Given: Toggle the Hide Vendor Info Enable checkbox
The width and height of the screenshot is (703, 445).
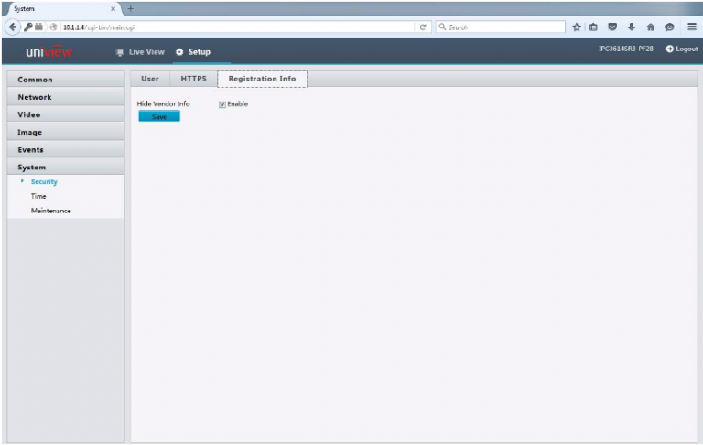Looking at the screenshot, I should (222, 104).
